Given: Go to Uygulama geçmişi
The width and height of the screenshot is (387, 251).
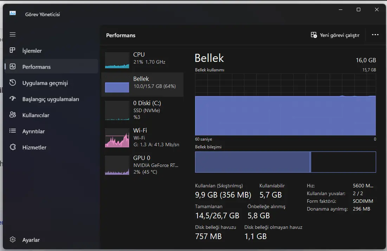Looking at the screenshot, I should pyautogui.click(x=45, y=83).
